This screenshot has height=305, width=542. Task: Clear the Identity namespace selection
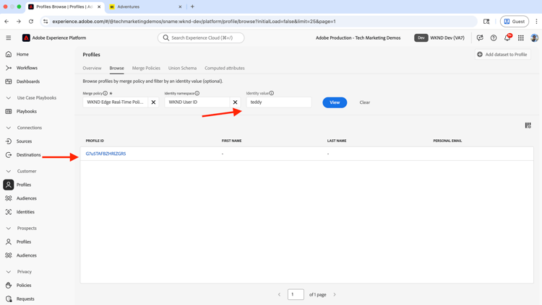235,102
